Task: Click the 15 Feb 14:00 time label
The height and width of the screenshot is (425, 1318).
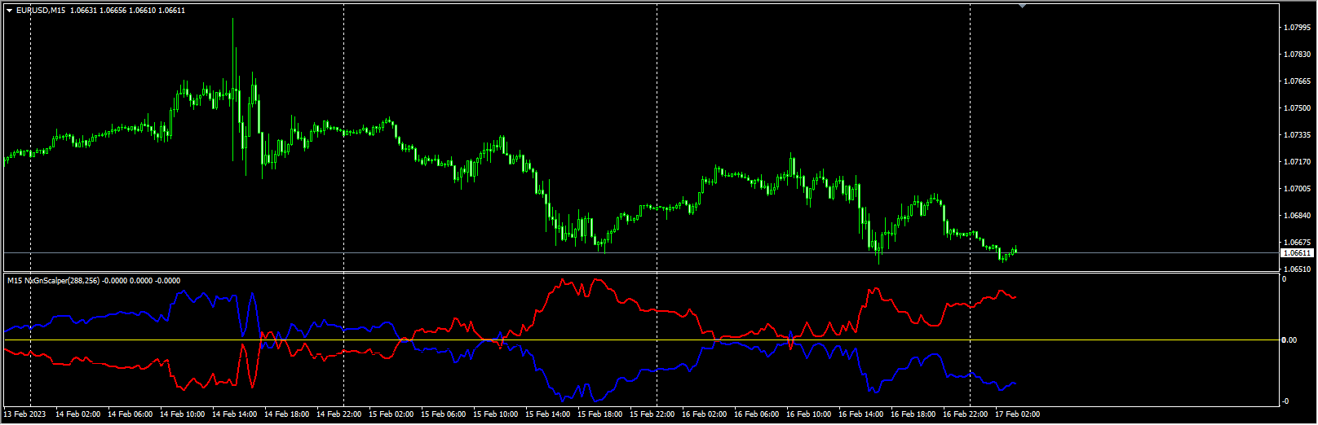Action: 548,414
